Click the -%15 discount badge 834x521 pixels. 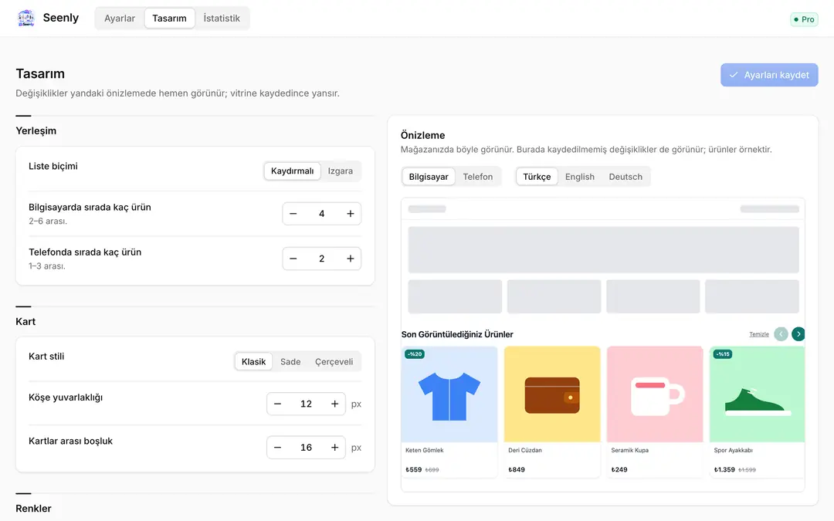[723, 354]
